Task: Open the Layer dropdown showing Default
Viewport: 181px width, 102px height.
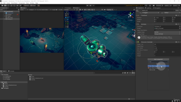Action: pyautogui.click(x=172, y=13)
